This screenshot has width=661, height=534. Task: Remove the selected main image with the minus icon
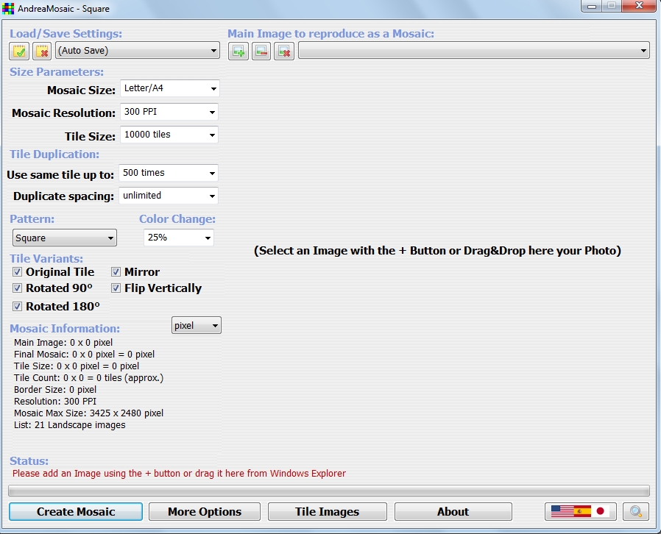point(261,51)
